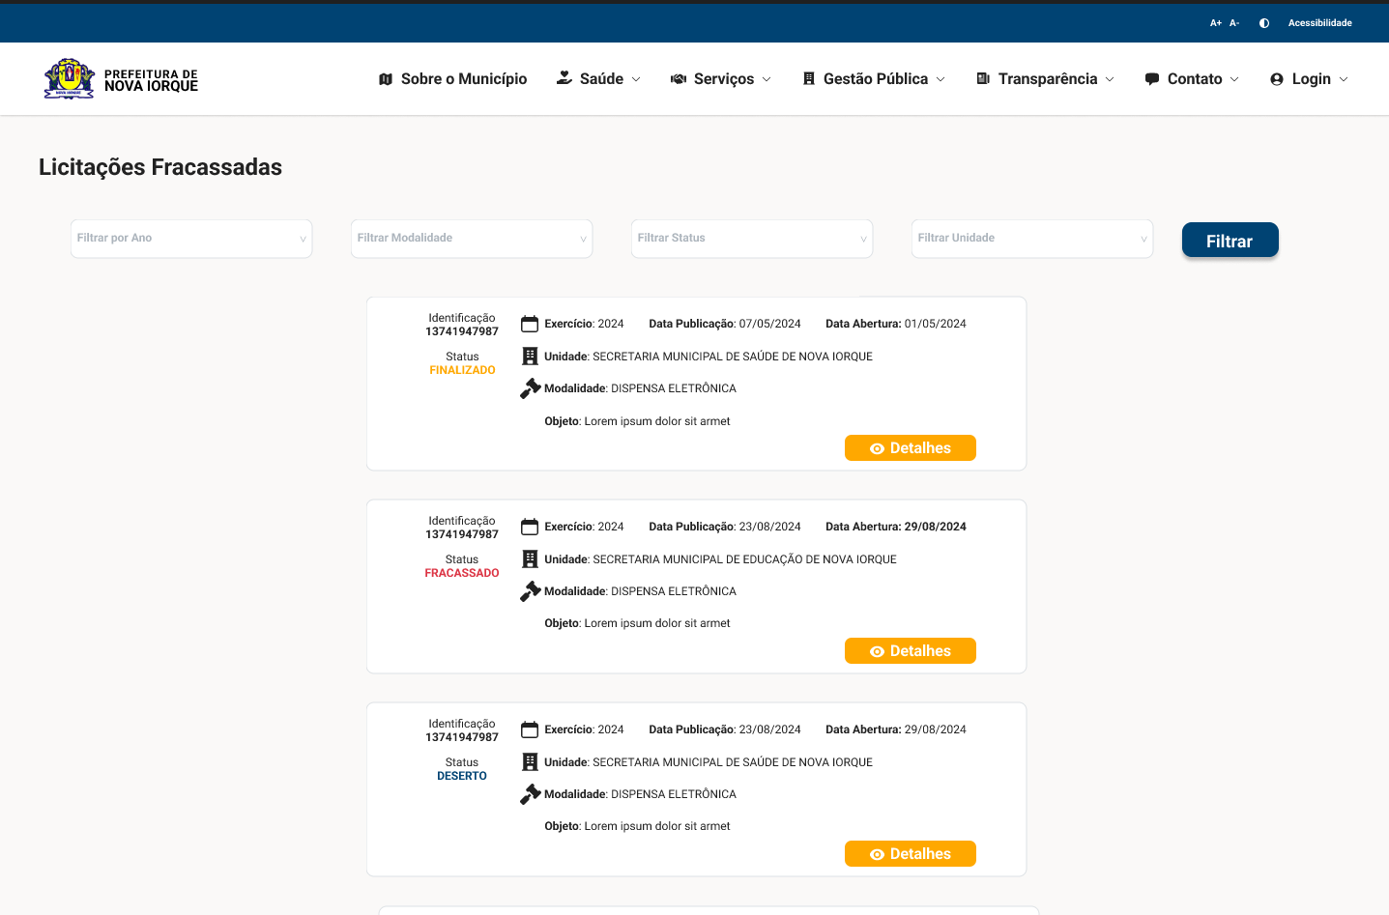Open the Filtrar Status dropdown

(752, 239)
